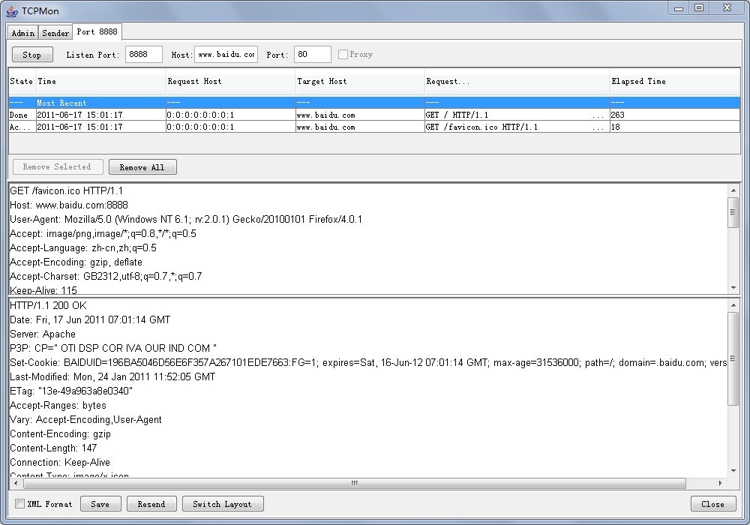Click the request pane scroll down arrow
The image size is (750, 525).
point(733,288)
